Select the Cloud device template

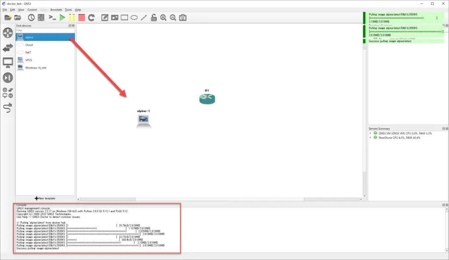pyautogui.click(x=45, y=45)
